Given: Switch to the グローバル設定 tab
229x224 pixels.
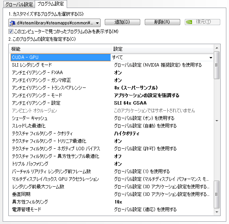Looking at the screenshot, I should [19, 4].
